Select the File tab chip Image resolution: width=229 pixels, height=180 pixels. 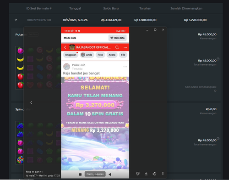coord(123,55)
